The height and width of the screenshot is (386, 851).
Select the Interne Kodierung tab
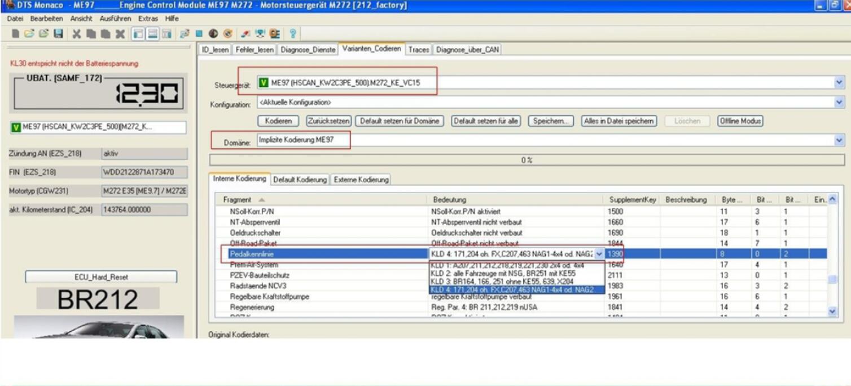[239, 178]
